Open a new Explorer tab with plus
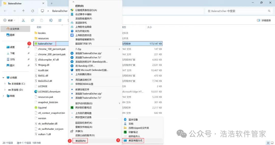The height and width of the screenshot is (145, 275). coord(51,3)
